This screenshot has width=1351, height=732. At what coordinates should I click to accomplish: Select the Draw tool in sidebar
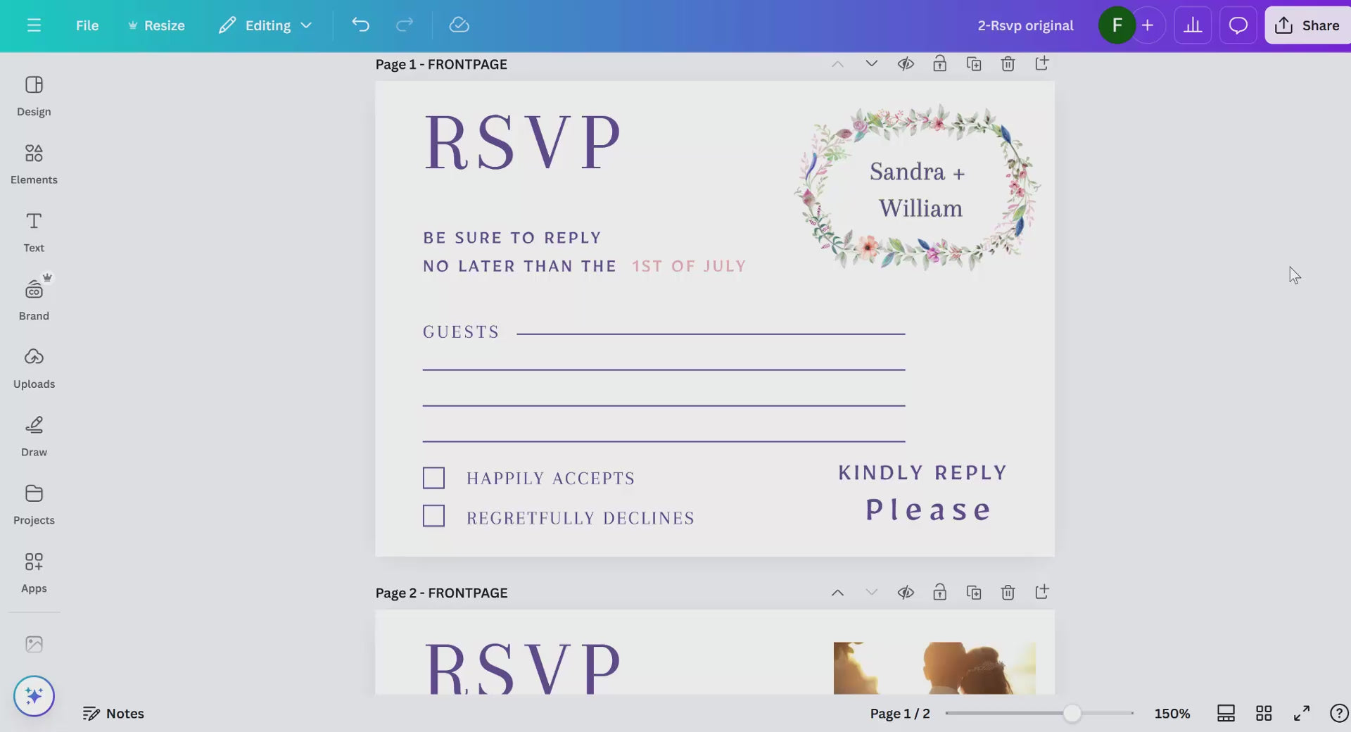click(x=34, y=436)
